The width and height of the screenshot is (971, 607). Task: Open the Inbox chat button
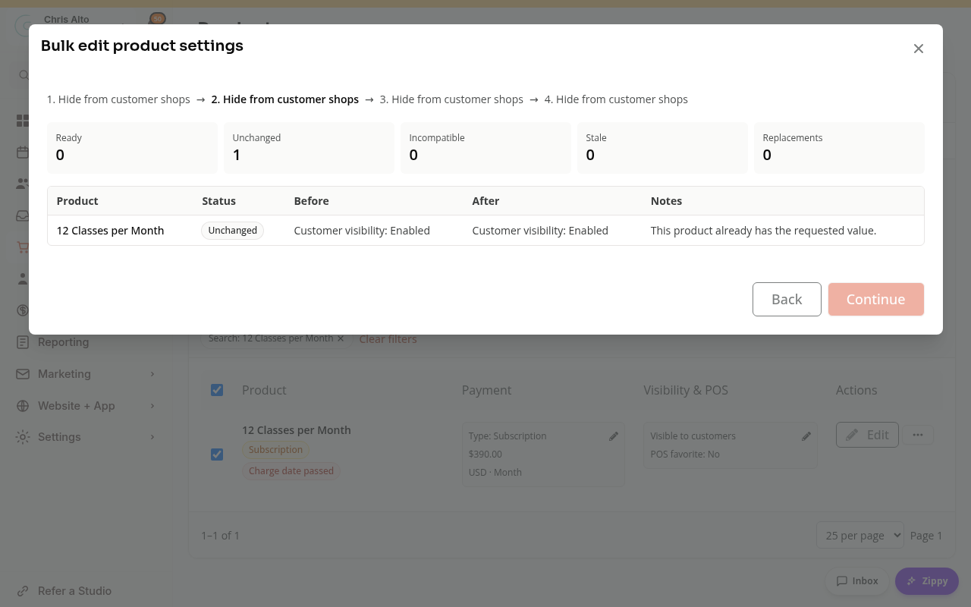click(856, 581)
